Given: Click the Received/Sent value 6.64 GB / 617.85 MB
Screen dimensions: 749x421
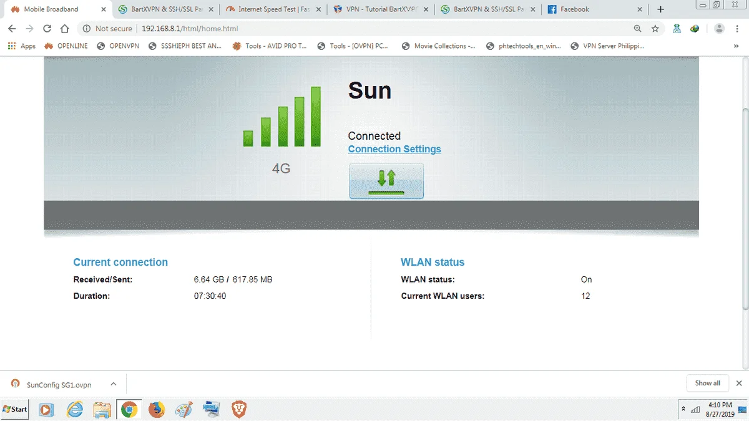Looking at the screenshot, I should tap(233, 279).
